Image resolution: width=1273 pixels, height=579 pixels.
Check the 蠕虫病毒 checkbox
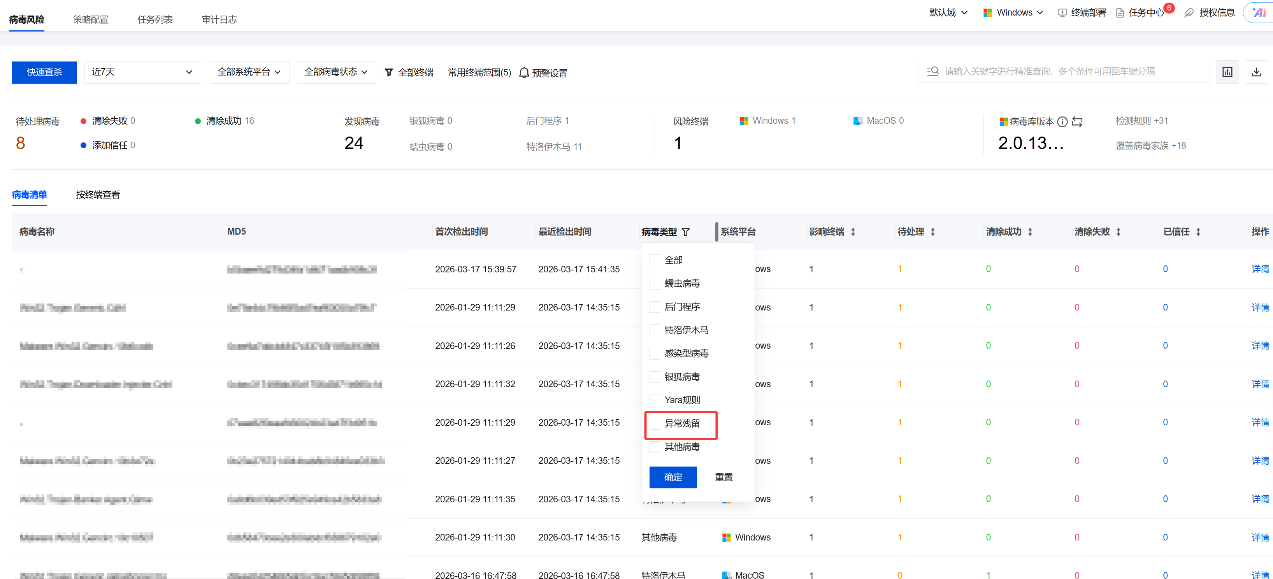click(655, 283)
